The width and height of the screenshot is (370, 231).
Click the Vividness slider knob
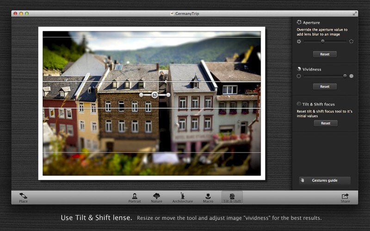click(x=345, y=76)
